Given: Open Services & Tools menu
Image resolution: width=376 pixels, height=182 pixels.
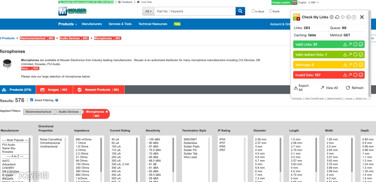Looking at the screenshot, I should click(x=120, y=24).
